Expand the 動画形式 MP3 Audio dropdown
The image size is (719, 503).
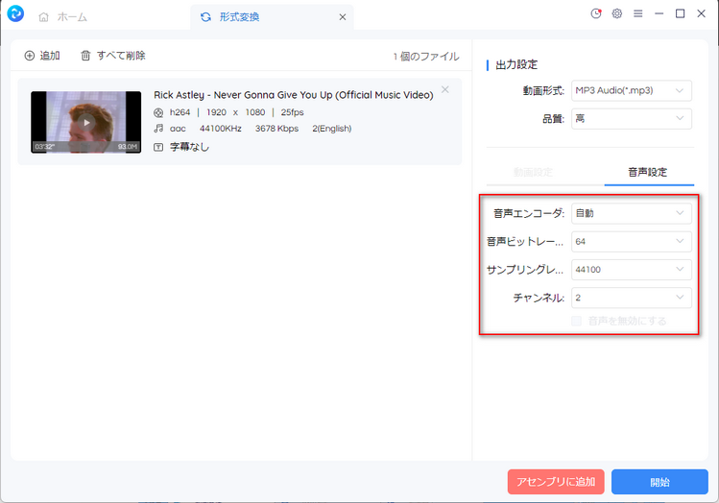[x=631, y=91]
